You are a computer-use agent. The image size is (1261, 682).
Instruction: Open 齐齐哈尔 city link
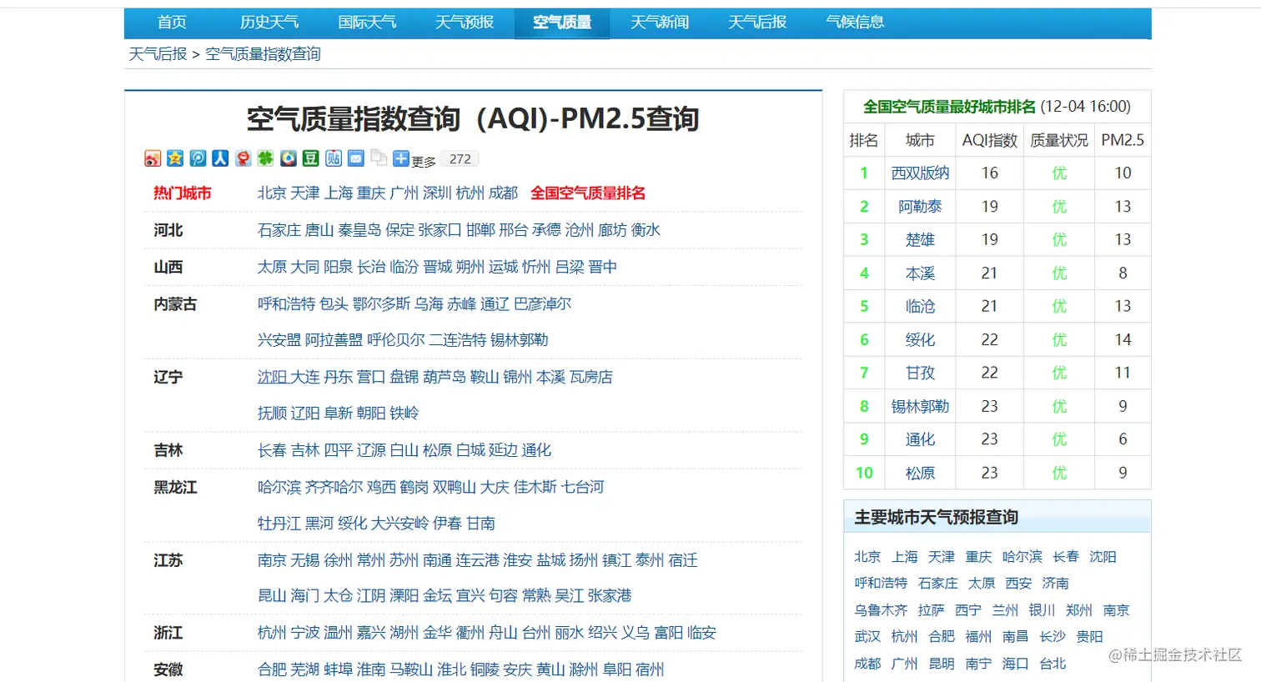[x=334, y=487]
